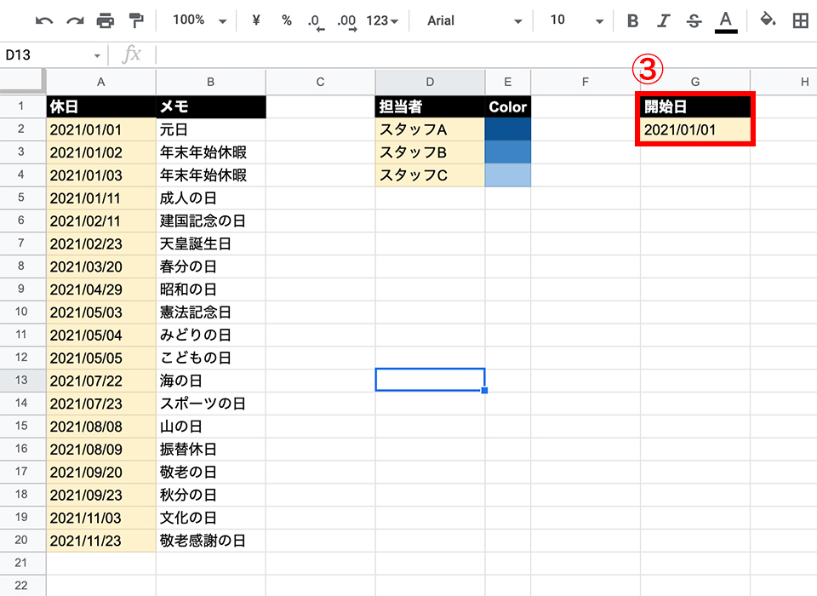Expand the name box D13 dropdown arrow
817x596 pixels.
click(x=97, y=55)
